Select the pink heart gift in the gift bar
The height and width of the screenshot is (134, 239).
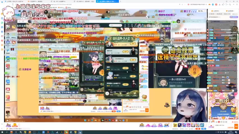coord(148,125)
